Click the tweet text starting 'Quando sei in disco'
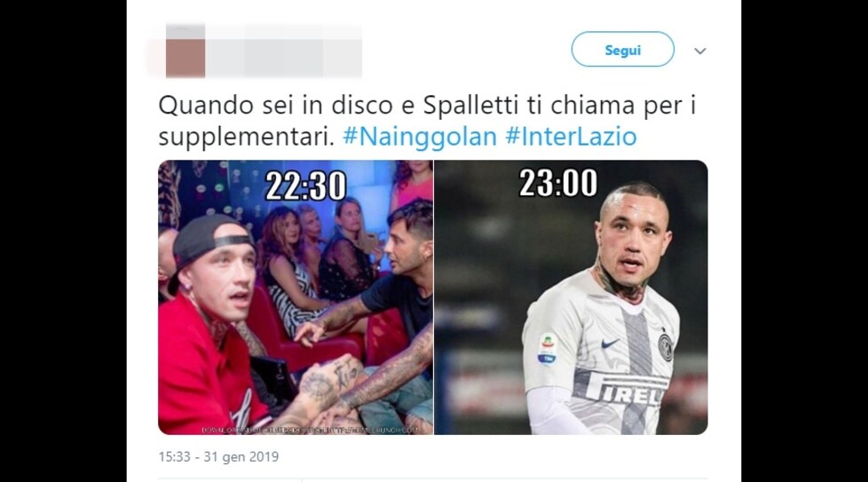Screen dimensions: 868x482 [x=427, y=121]
